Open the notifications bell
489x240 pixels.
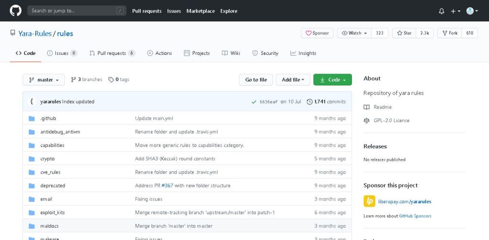tap(441, 11)
